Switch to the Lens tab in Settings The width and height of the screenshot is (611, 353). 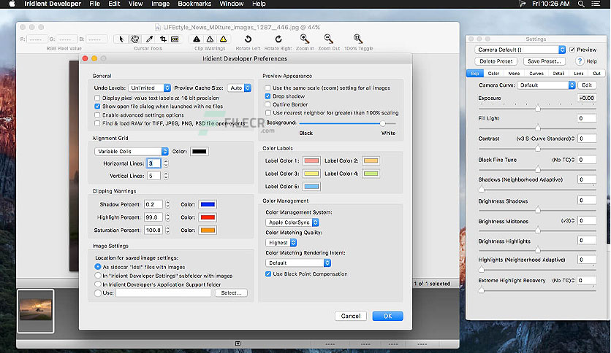point(579,74)
